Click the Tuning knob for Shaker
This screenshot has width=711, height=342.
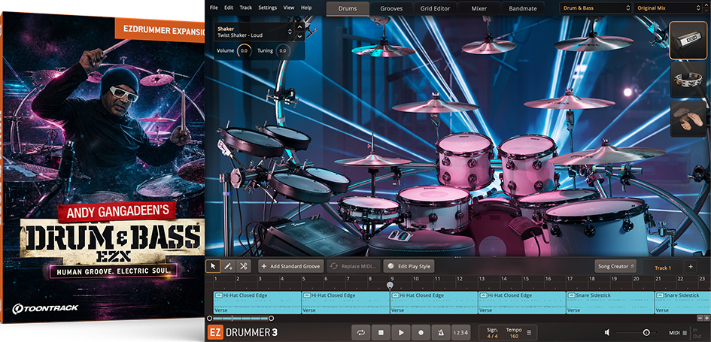pos(283,50)
